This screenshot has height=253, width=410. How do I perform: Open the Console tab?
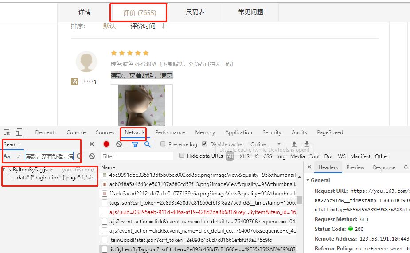pyautogui.click(x=76, y=132)
